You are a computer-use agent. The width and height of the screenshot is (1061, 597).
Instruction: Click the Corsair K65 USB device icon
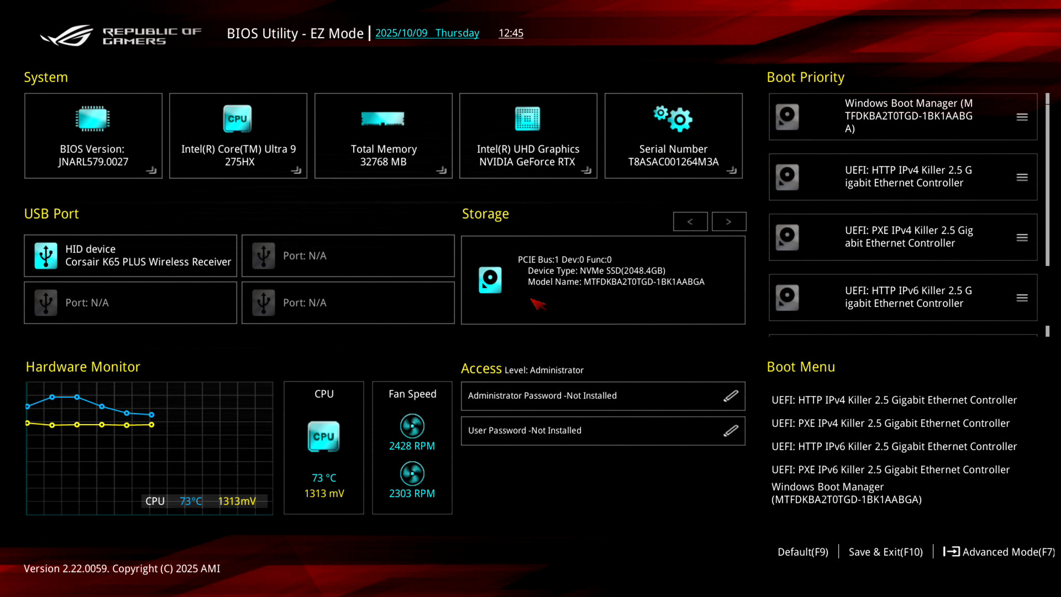pos(46,255)
